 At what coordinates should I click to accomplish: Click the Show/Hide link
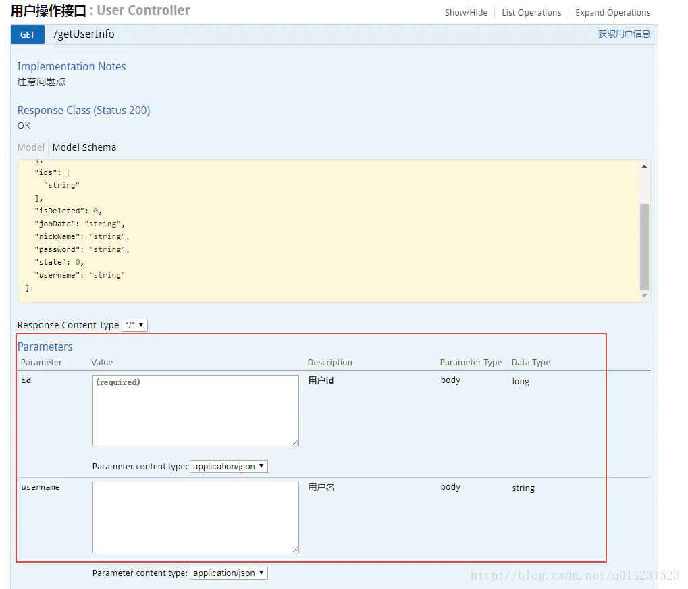click(466, 13)
